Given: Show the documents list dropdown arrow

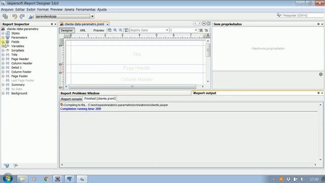Looking at the screenshot, I should [204, 23].
